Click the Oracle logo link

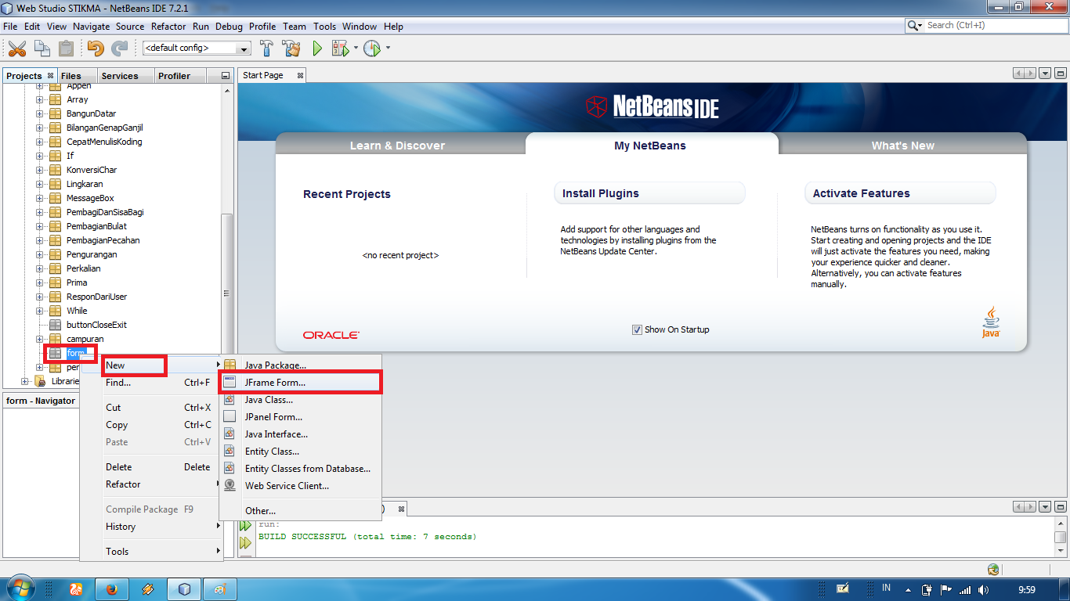(329, 333)
